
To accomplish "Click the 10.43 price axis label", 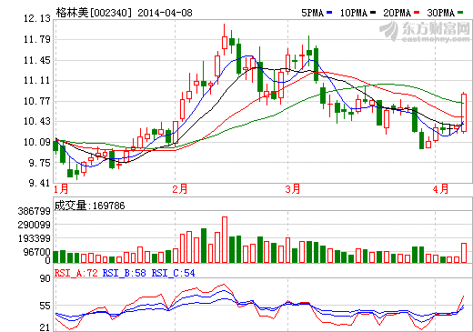I will tap(37, 121).
